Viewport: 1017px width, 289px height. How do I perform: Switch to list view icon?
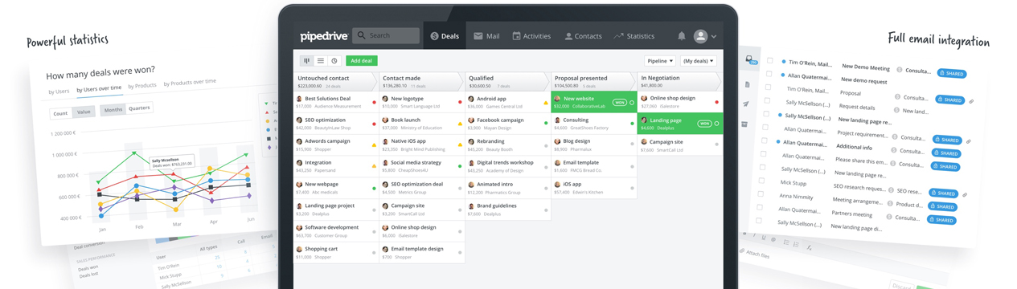(x=321, y=61)
